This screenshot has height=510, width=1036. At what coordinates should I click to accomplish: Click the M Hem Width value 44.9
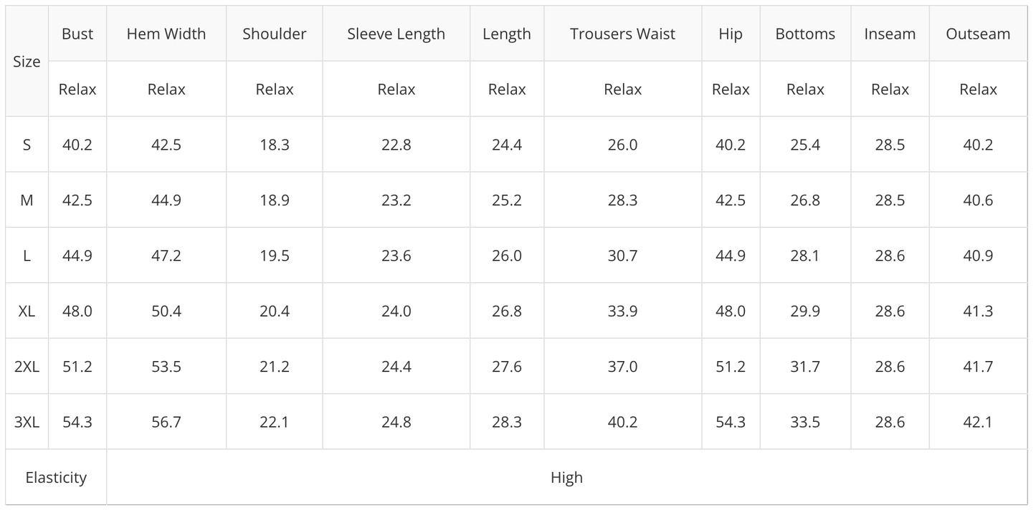point(166,200)
